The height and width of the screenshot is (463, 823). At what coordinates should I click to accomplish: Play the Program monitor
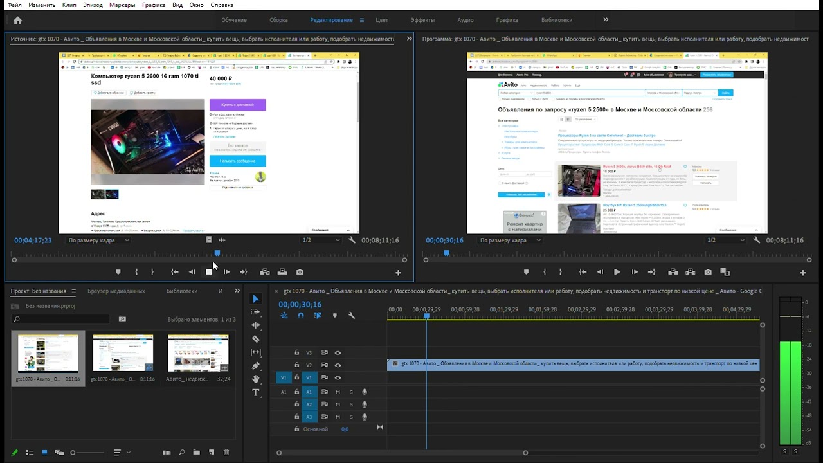tap(617, 272)
